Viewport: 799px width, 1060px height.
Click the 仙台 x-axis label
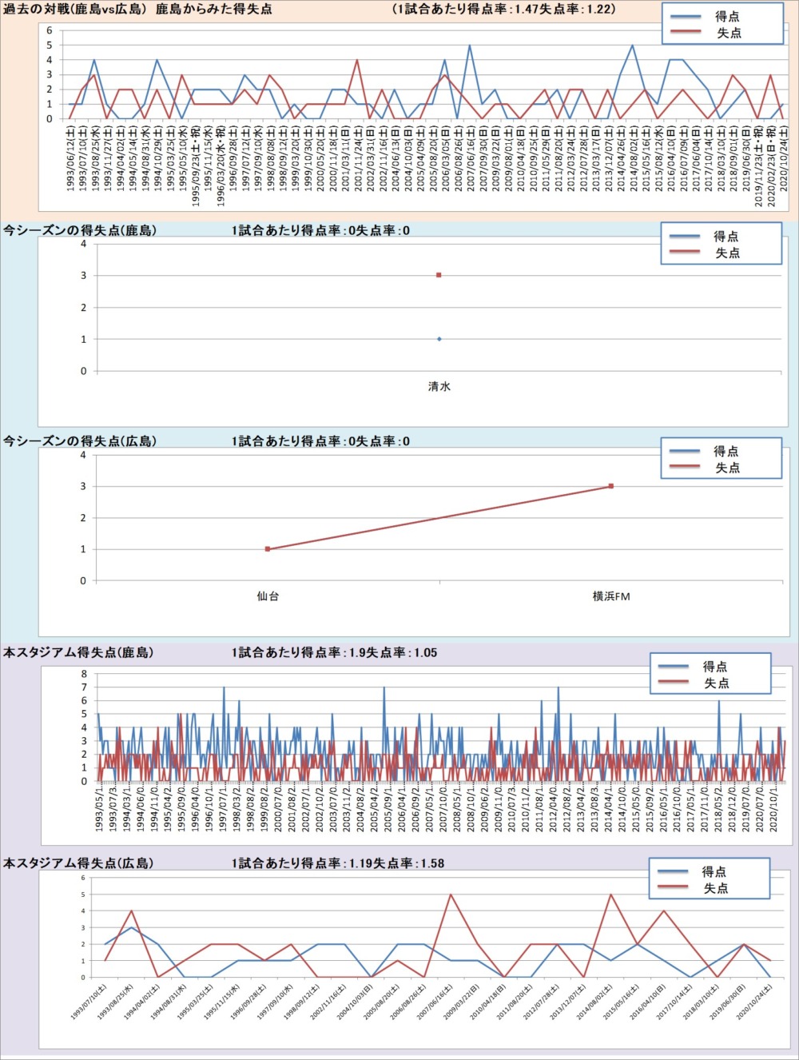(268, 596)
